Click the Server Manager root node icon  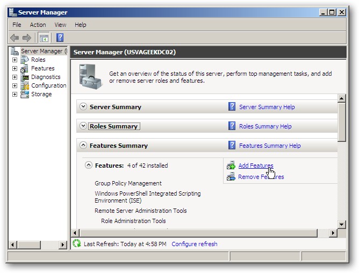click(15, 51)
